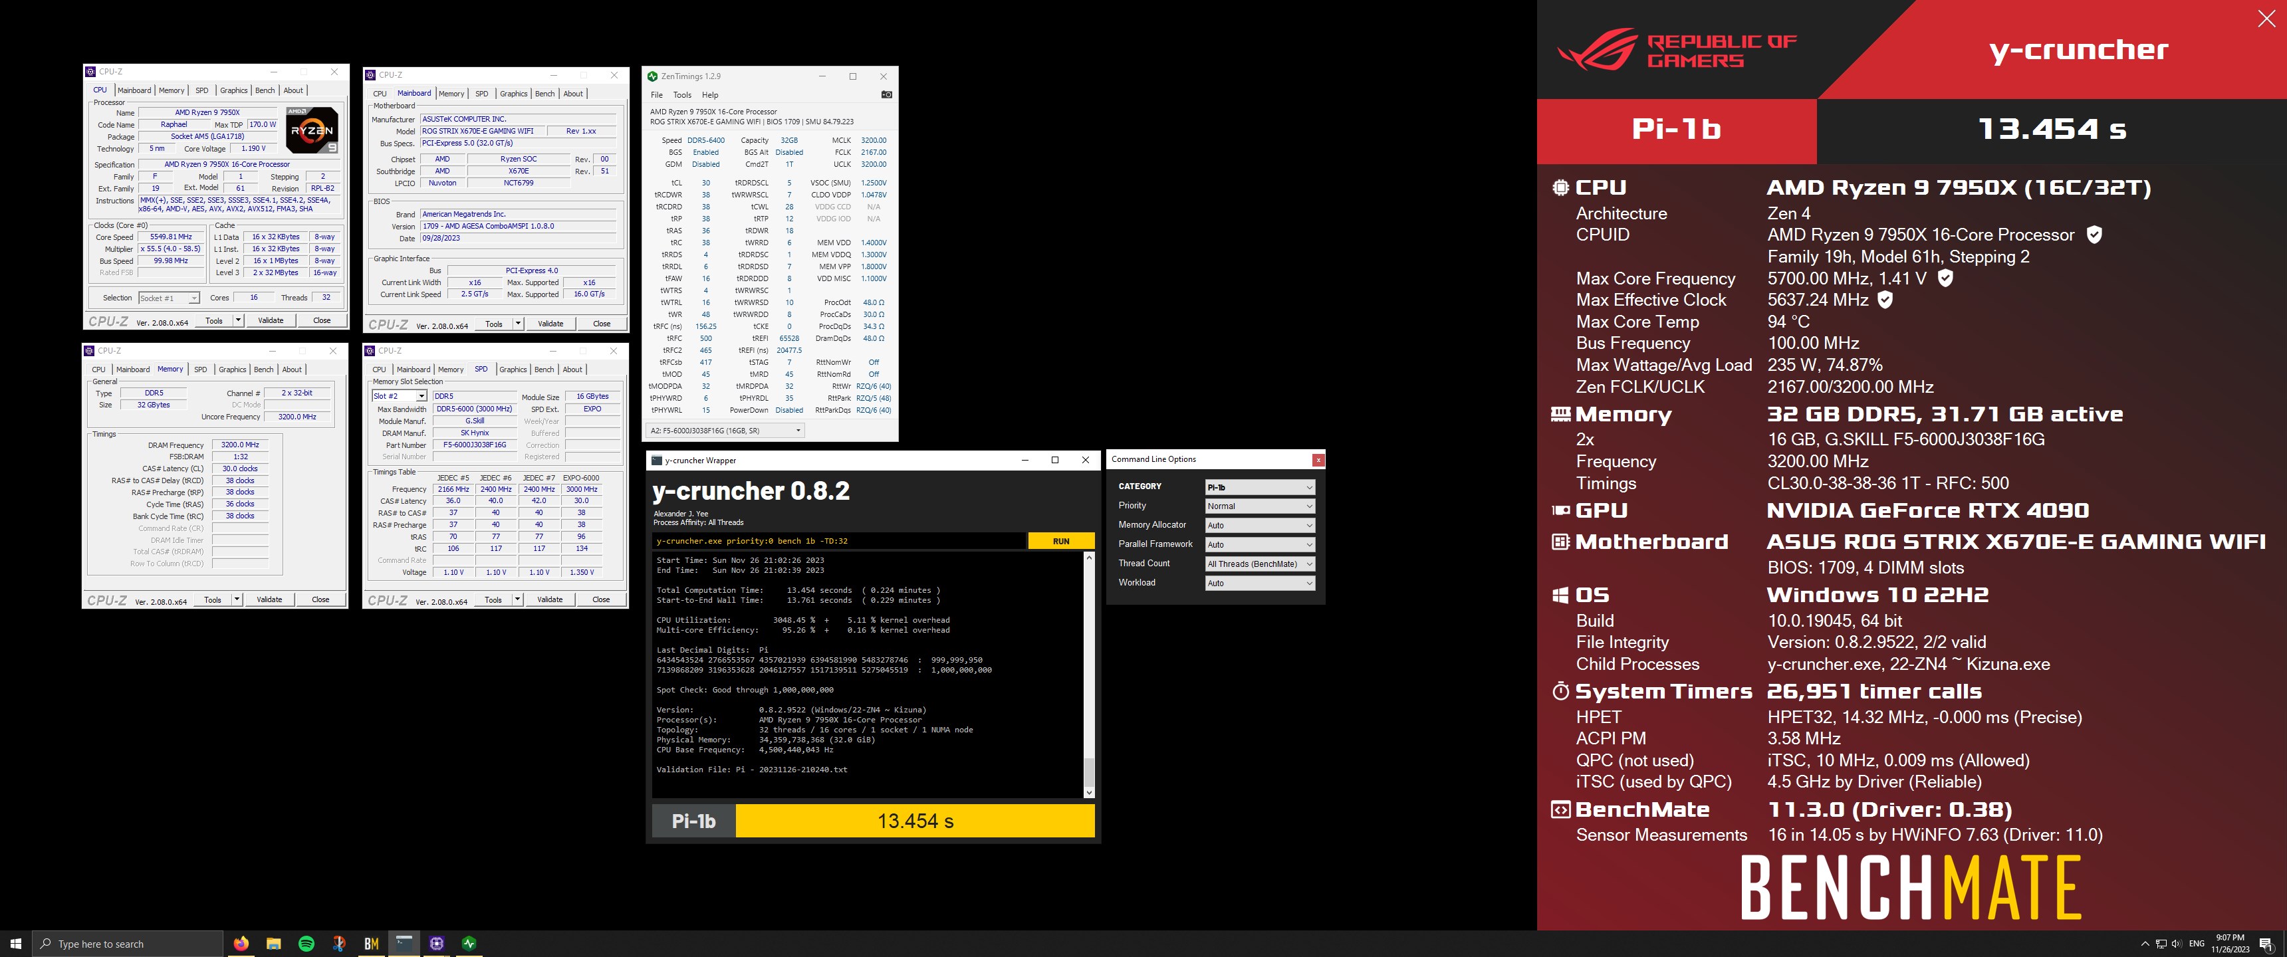Image resolution: width=2287 pixels, height=957 pixels.
Task: Open the CATEGORY dropdown showing Pi-1b
Action: tap(1259, 486)
